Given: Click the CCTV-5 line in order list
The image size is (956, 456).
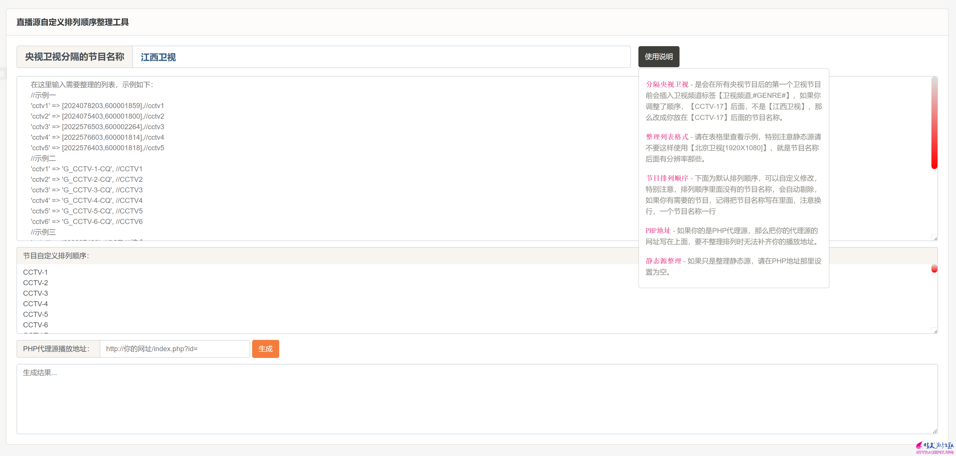Looking at the screenshot, I should pos(35,314).
